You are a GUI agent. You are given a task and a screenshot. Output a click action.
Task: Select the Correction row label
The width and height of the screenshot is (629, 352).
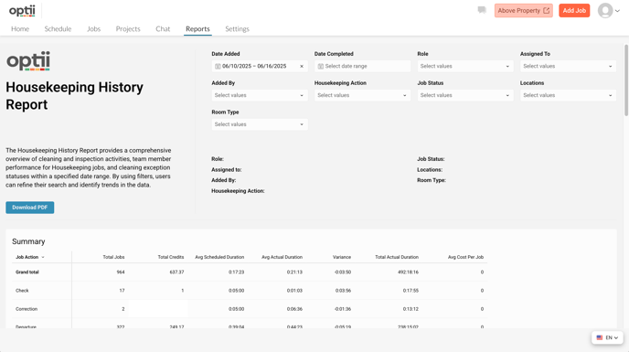pyautogui.click(x=27, y=309)
